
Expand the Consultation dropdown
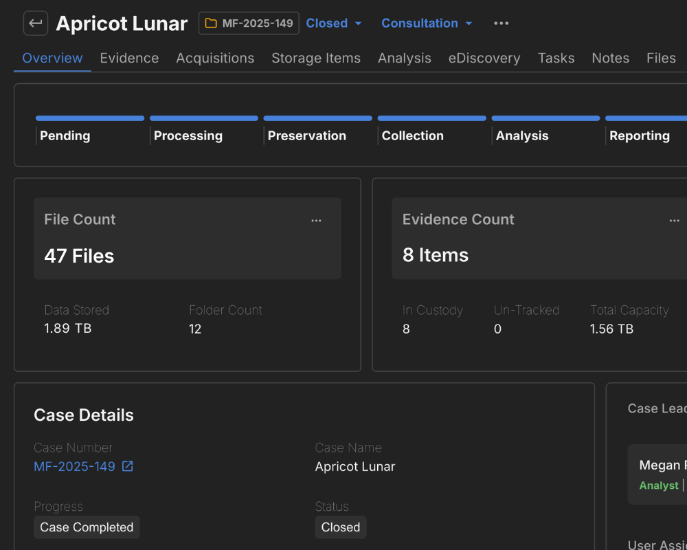427,23
